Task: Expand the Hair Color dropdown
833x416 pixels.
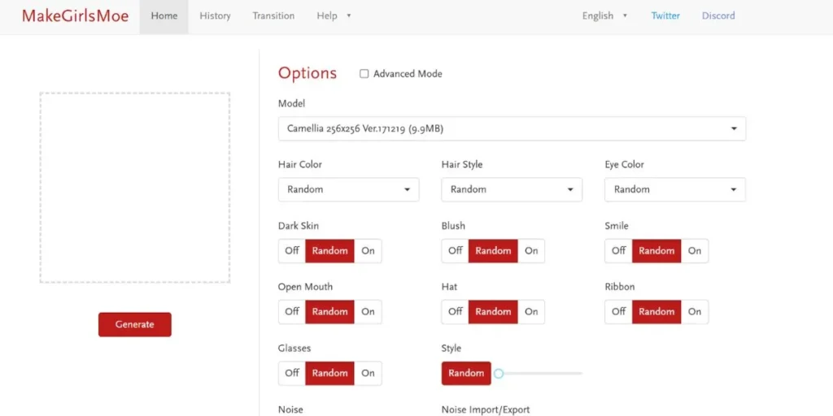Action: [x=348, y=189]
